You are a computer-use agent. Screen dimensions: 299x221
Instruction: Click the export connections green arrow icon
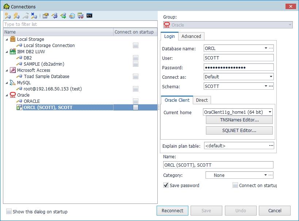(x=63, y=16)
